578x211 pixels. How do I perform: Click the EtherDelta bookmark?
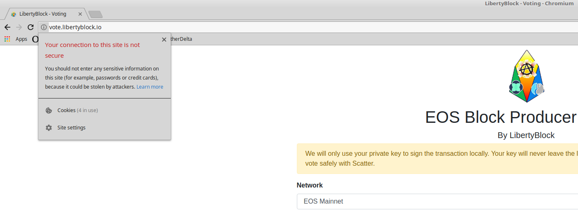click(x=182, y=39)
